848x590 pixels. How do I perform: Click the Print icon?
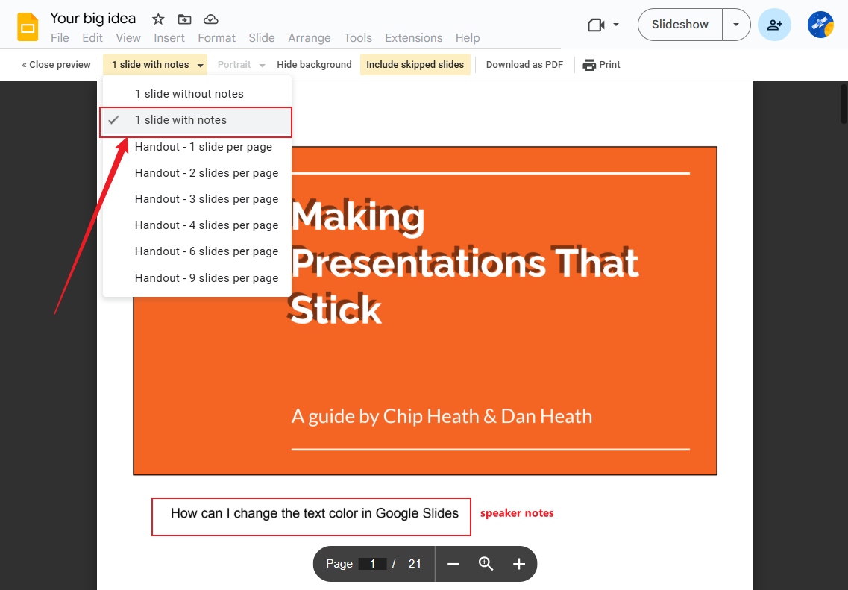click(602, 64)
